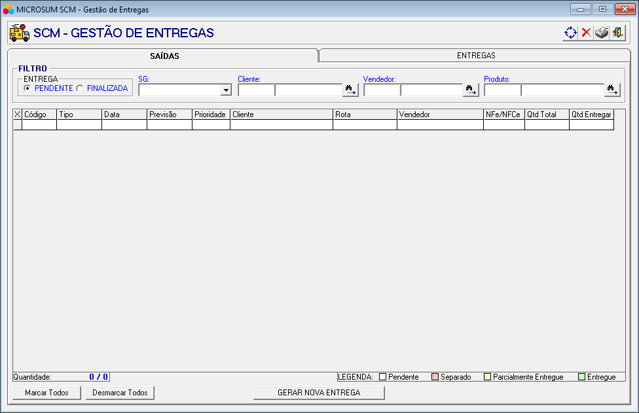Click the Prioridade column header

(x=211, y=115)
